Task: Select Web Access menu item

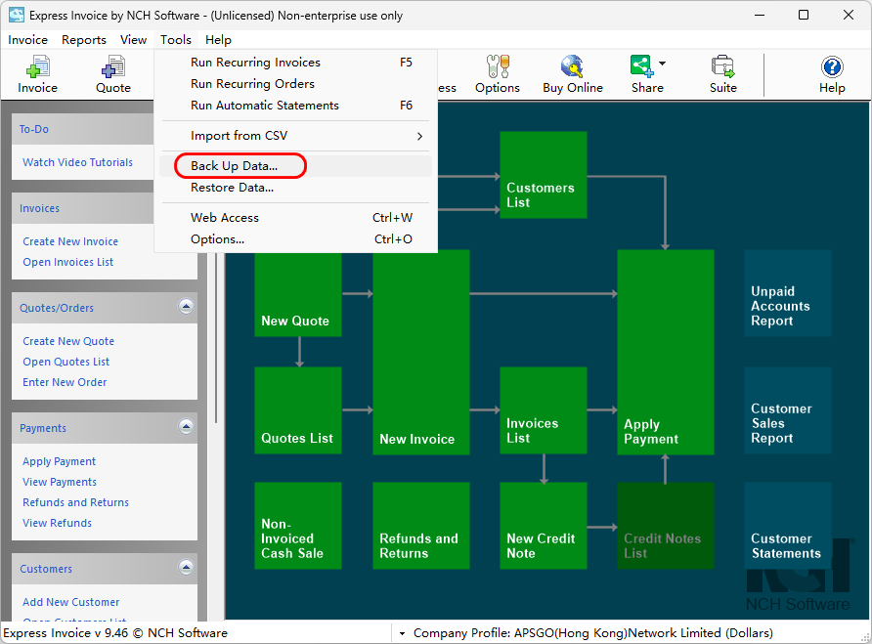Action: click(295, 218)
